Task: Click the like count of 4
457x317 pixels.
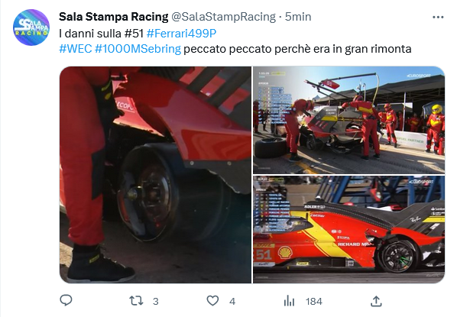Action: tap(232, 301)
